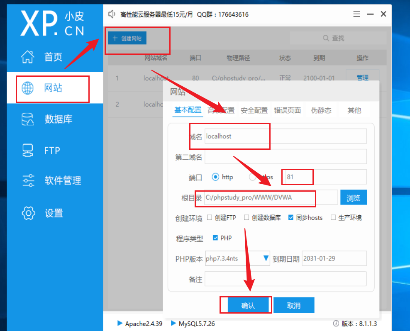Click the 备注 remarks field
The width and height of the screenshot is (410, 331).
[x=286, y=279]
